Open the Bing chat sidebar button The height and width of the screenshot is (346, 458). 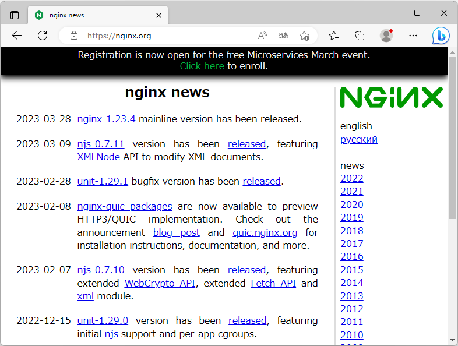click(x=441, y=36)
